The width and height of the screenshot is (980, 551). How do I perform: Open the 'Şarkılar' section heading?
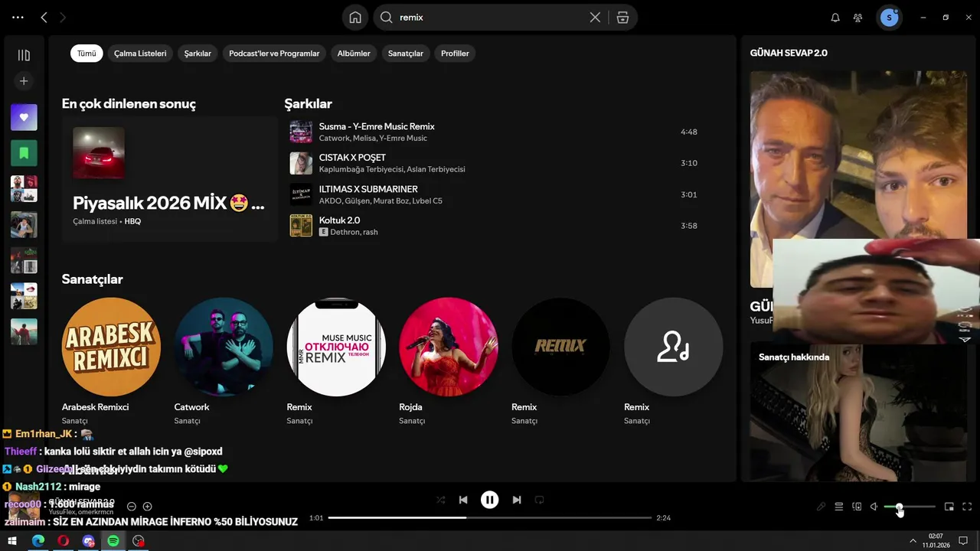pos(308,103)
